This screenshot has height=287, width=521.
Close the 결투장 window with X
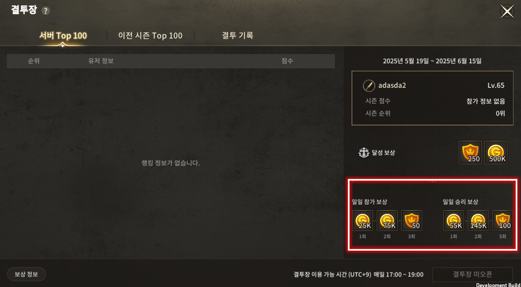point(507,11)
